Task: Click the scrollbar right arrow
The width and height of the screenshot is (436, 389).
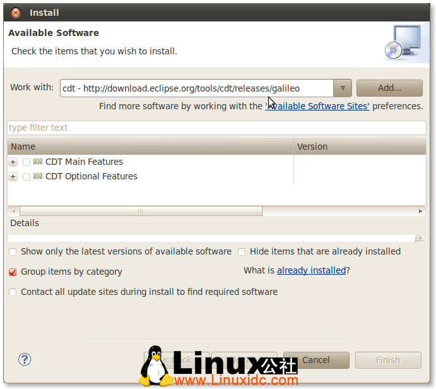Action: [420, 211]
